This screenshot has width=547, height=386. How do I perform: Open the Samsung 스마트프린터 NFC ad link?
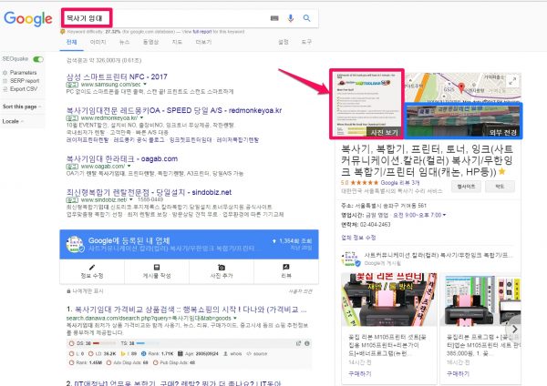click(x=117, y=76)
